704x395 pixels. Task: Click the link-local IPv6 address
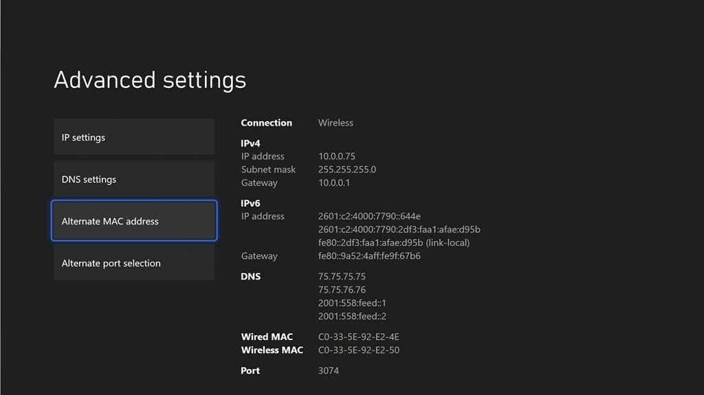tap(394, 242)
